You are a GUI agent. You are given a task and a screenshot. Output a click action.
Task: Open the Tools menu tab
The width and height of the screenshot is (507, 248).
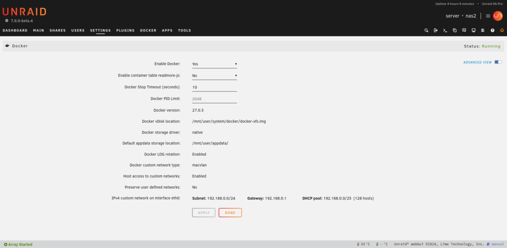pyautogui.click(x=185, y=30)
